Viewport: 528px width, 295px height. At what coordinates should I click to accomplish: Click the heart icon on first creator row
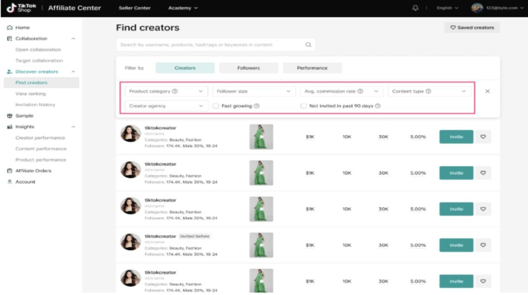click(483, 137)
